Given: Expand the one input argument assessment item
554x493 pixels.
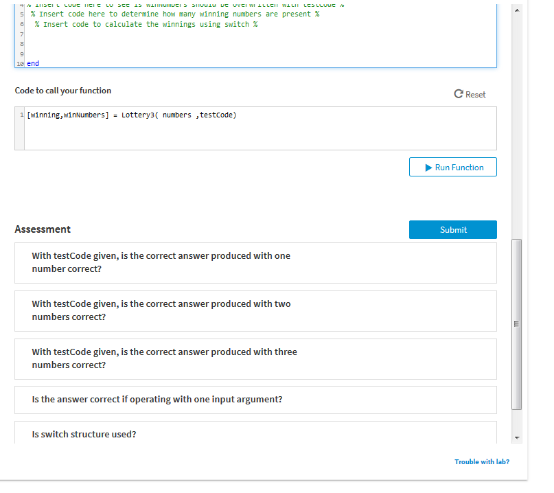Looking at the screenshot, I should point(255,400).
